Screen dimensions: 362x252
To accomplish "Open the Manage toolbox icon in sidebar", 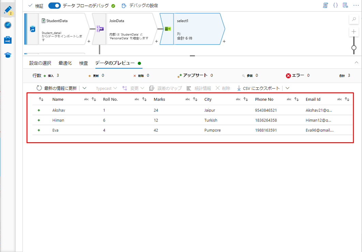I will point(8,40).
